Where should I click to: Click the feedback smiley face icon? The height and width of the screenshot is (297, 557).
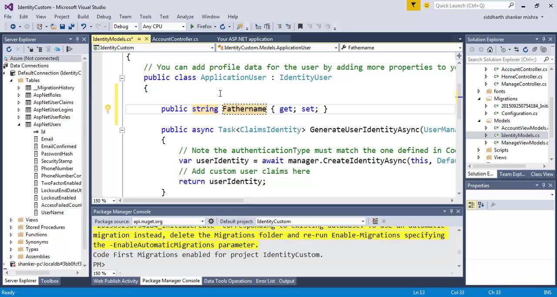coord(426,6)
